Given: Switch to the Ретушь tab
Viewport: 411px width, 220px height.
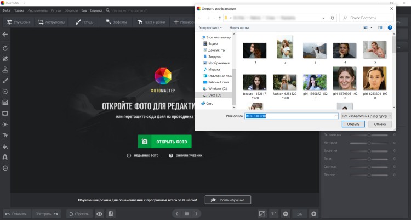Looking at the screenshot, I should pyautogui.click(x=85, y=22).
